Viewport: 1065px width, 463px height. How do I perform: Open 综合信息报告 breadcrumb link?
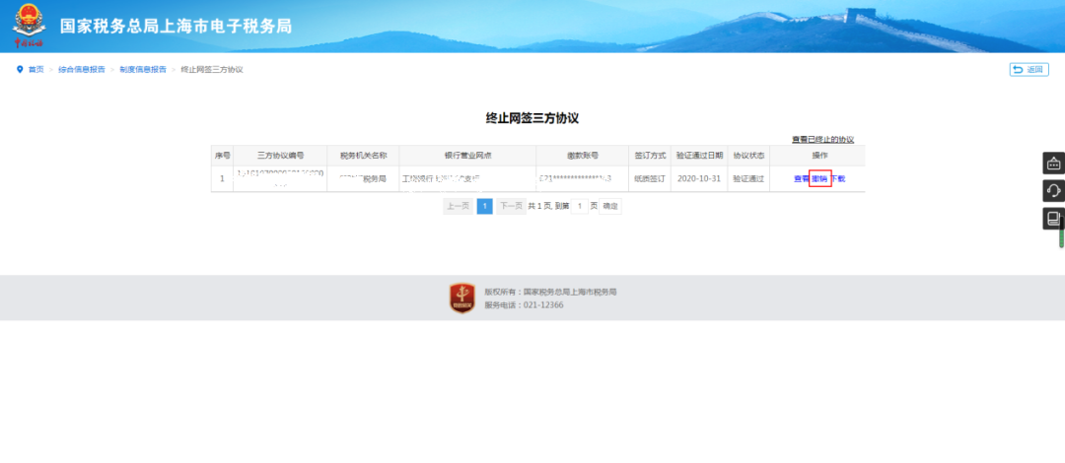tap(82, 70)
